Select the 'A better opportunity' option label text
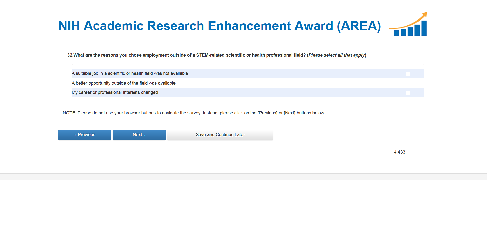 124,83
